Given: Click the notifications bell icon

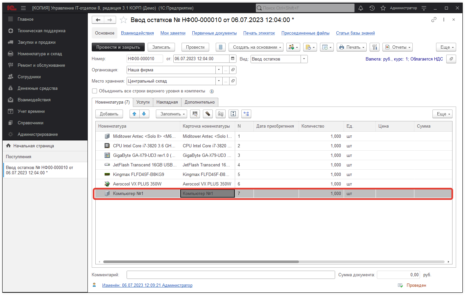Looking at the screenshot, I should point(361,8).
